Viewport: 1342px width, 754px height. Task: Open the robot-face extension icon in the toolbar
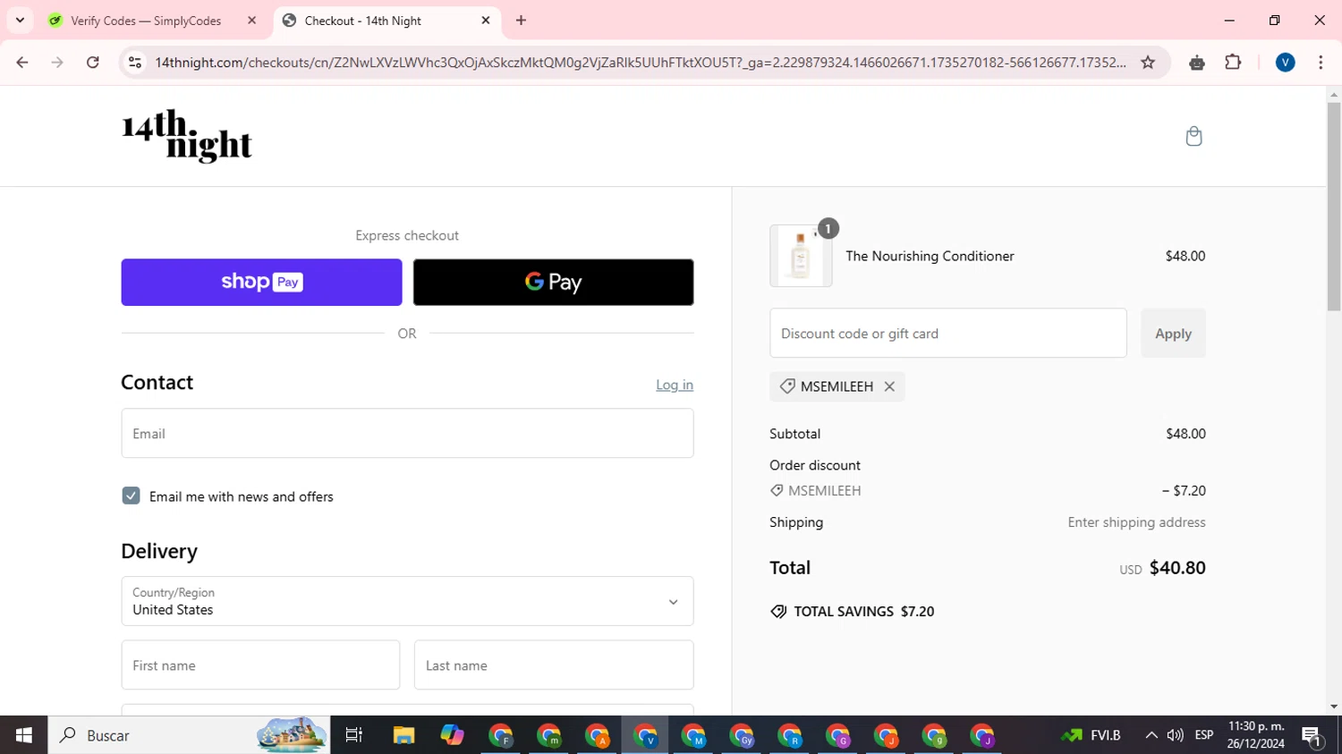(1197, 63)
